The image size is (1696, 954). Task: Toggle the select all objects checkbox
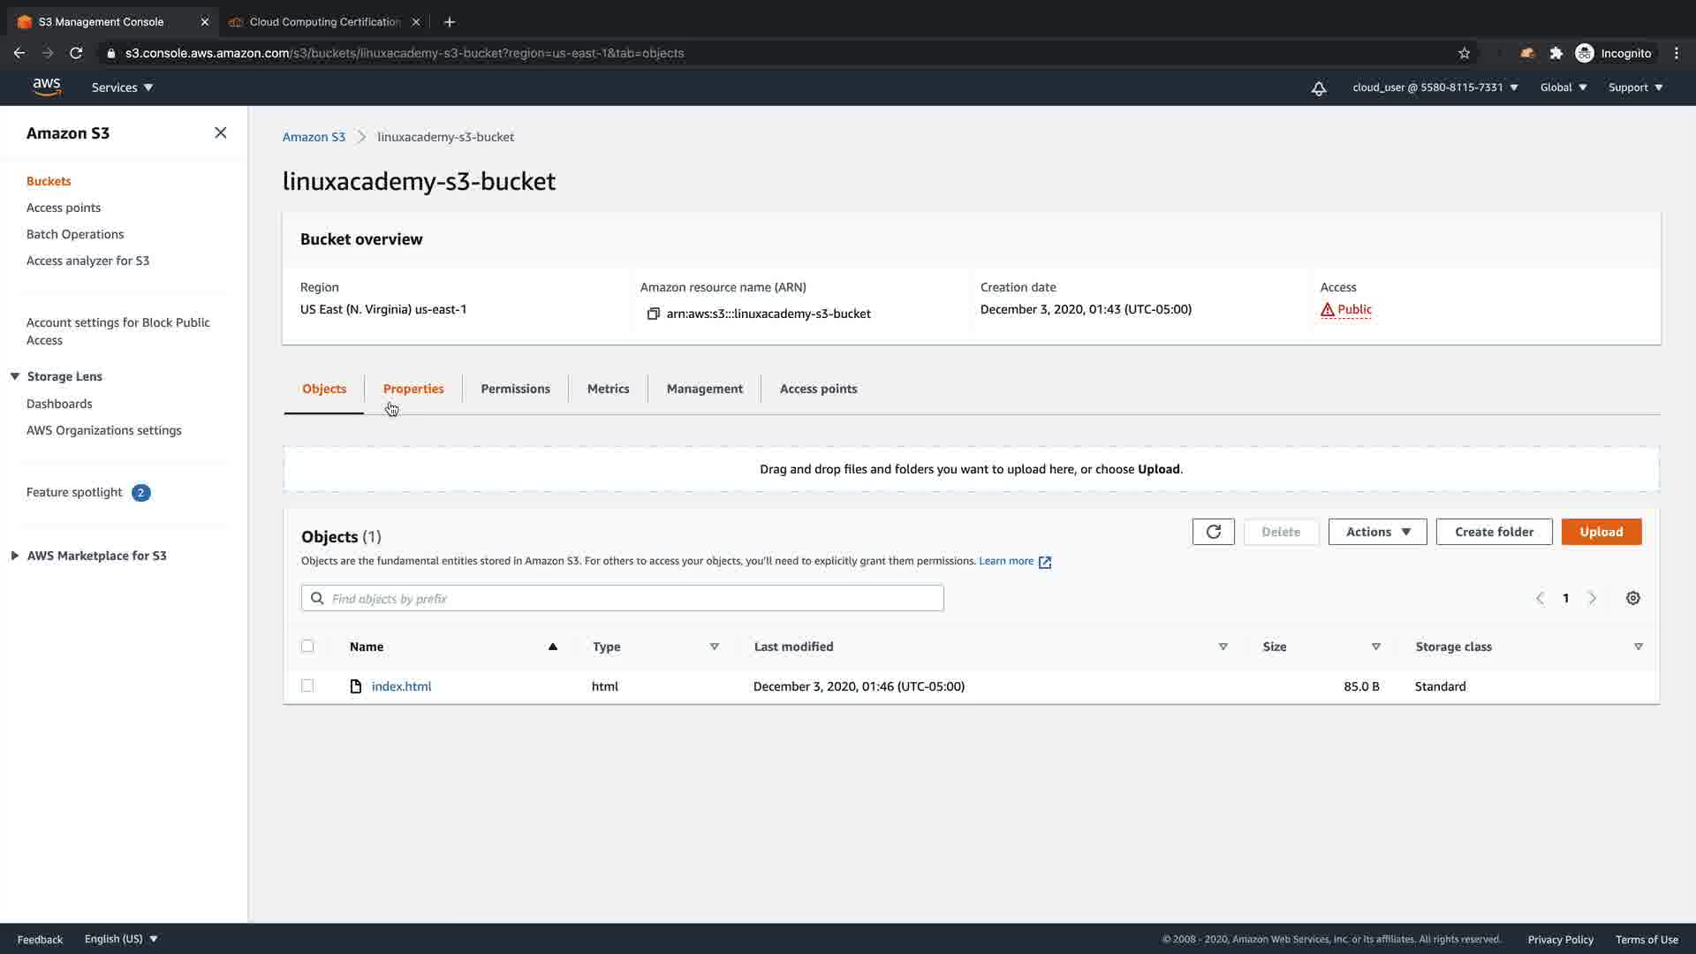[x=307, y=646]
